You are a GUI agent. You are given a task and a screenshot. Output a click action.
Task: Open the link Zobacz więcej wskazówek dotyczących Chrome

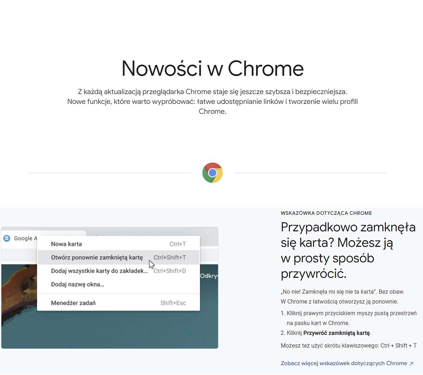(x=344, y=363)
